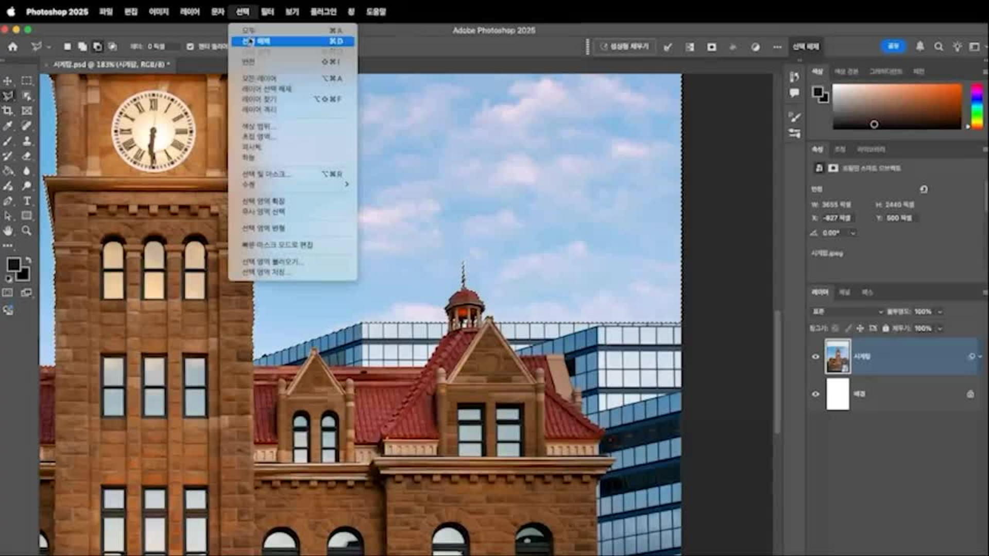
Task: Open the layer blend mode dropdown
Action: click(847, 311)
